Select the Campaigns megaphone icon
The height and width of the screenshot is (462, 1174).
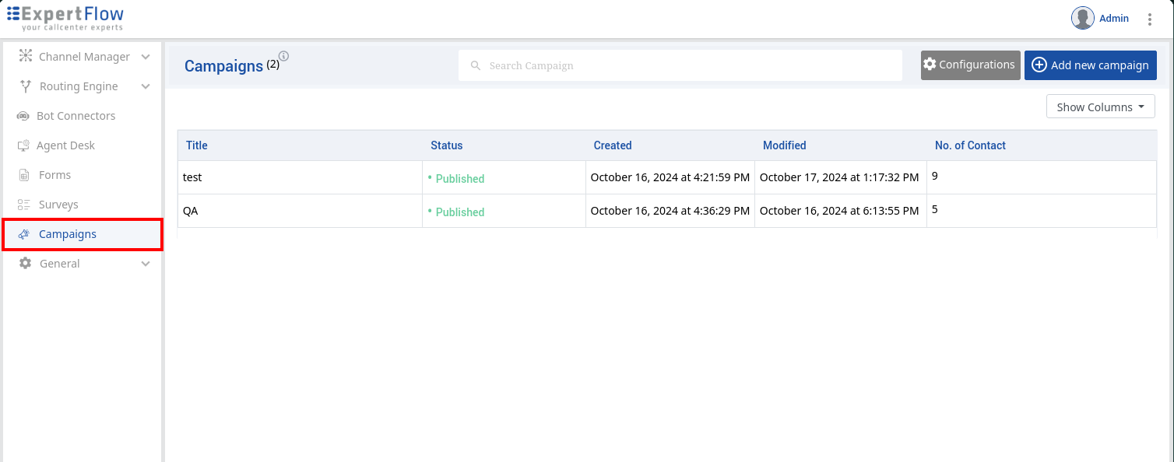click(24, 233)
